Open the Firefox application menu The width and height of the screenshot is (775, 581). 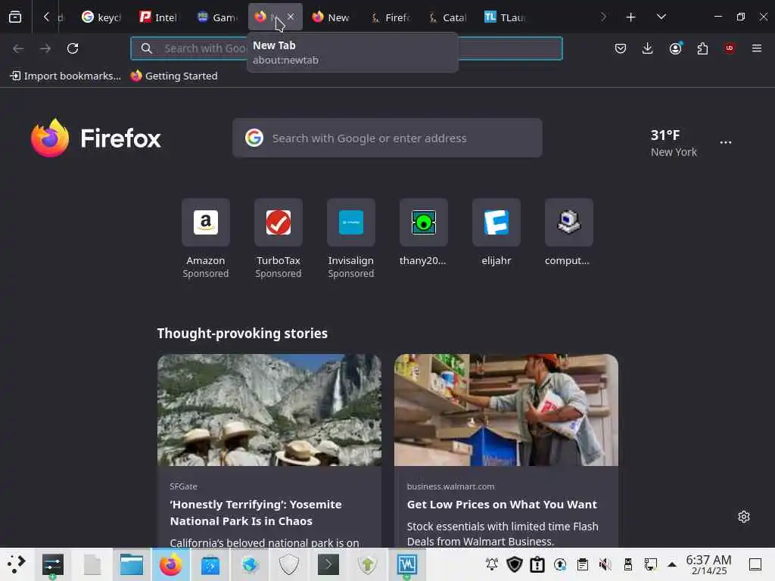[757, 48]
